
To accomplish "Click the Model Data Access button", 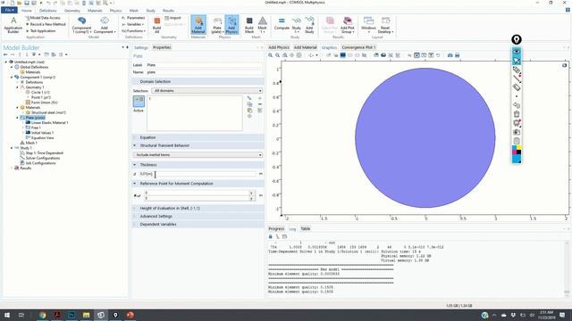I will pos(43,18).
